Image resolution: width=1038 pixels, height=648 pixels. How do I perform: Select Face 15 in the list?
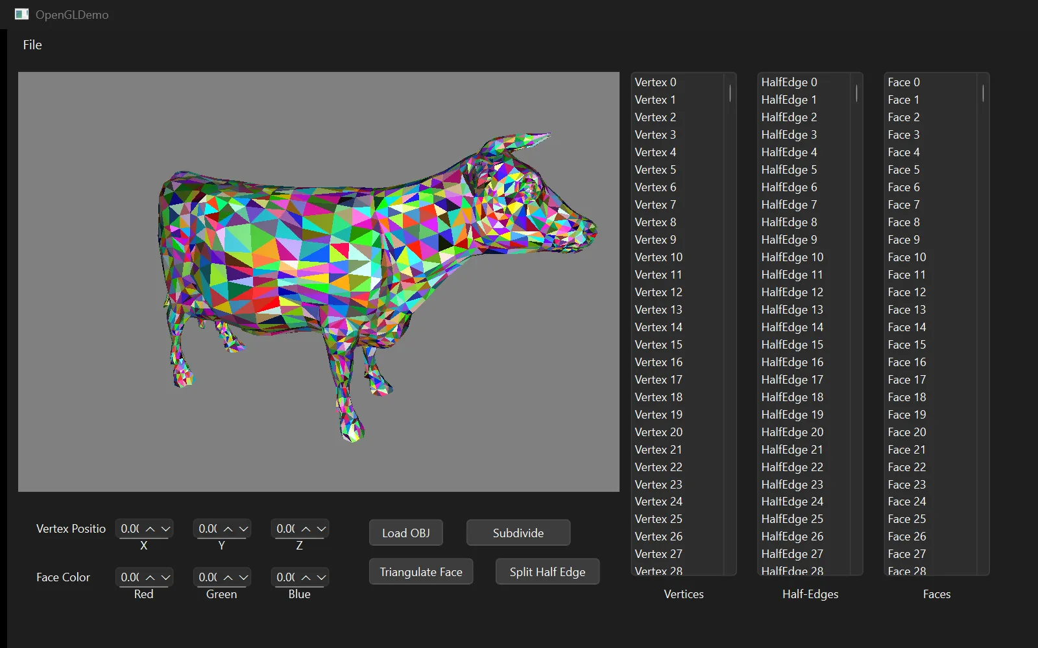[x=931, y=345]
